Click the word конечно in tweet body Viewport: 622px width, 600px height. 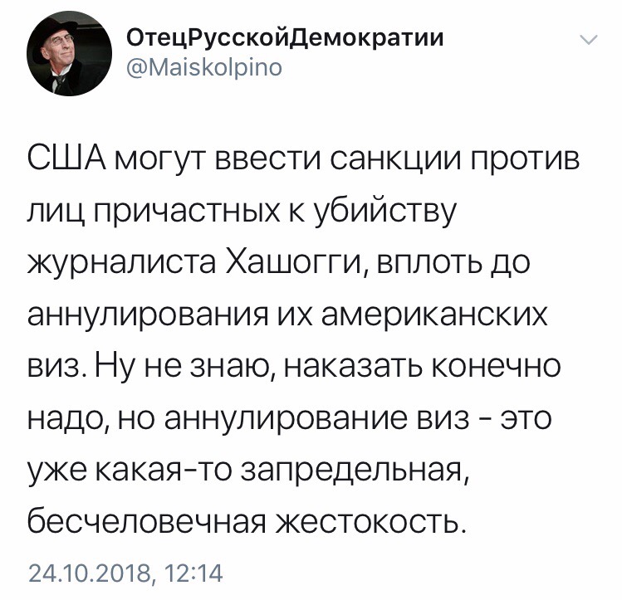495,366
